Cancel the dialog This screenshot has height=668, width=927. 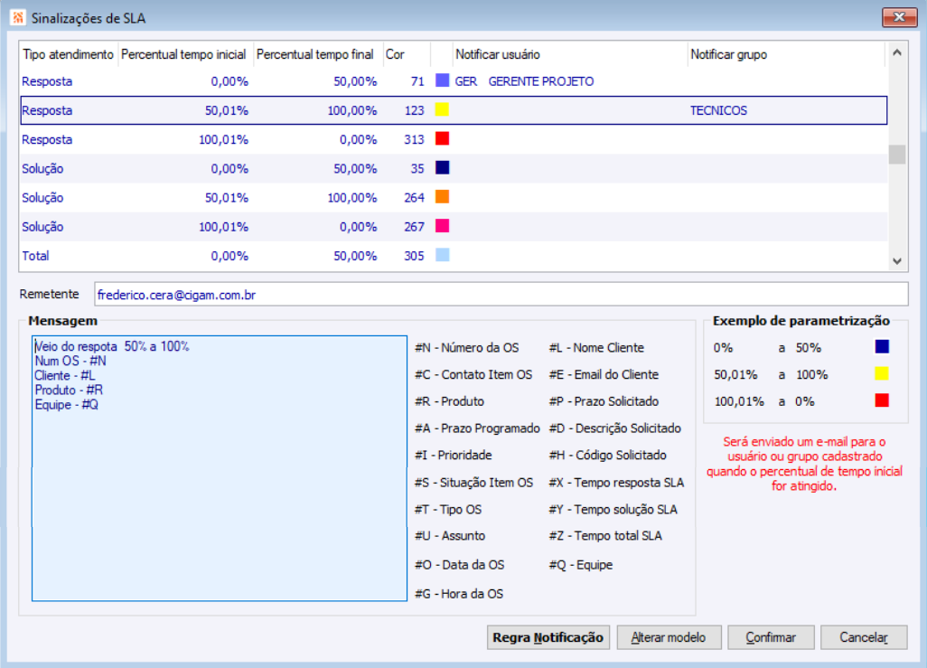864,637
